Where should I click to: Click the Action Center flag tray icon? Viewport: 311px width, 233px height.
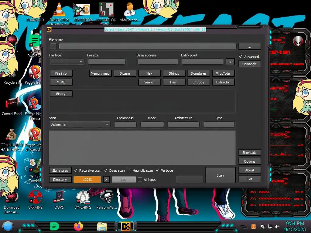pos(263,226)
